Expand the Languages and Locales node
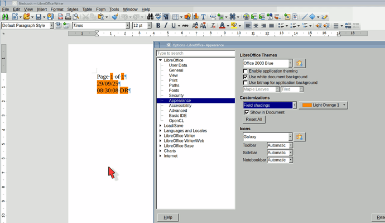Image resolution: width=385 pixels, height=223 pixels. coord(160,131)
